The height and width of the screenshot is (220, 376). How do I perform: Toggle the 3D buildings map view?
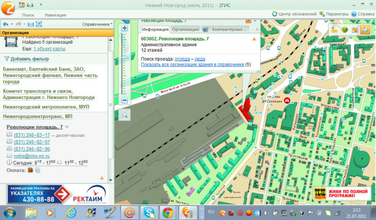365,30
